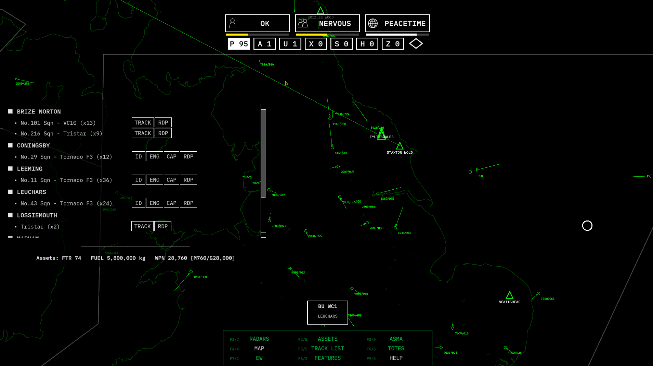Toggle the Coningsby airbase square checkbox
This screenshot has height=366, width=653.
coord(10,146)
